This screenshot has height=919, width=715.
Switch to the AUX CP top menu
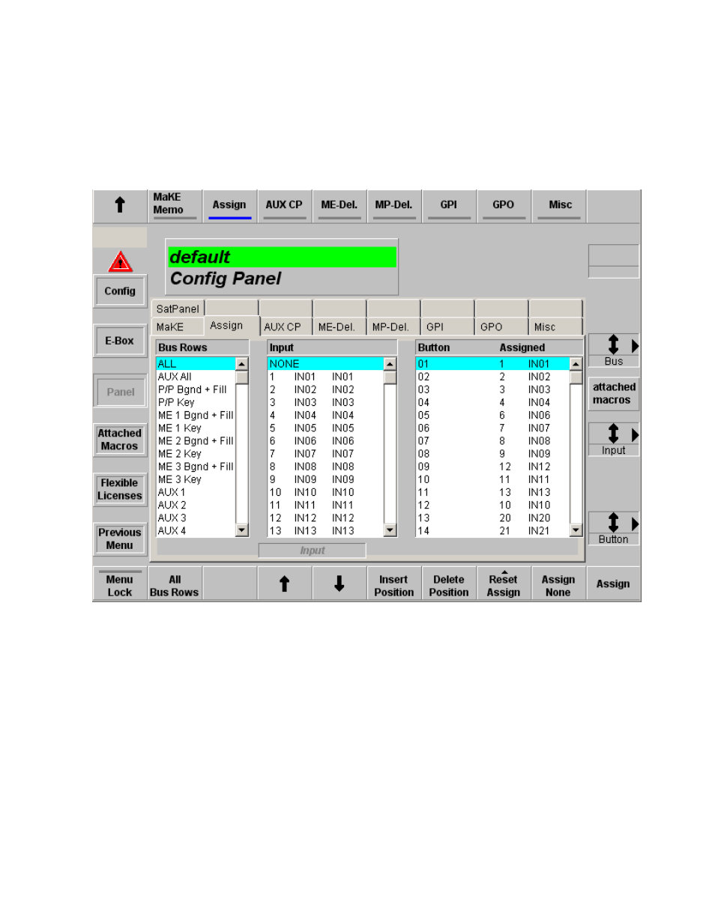point(284,205)
